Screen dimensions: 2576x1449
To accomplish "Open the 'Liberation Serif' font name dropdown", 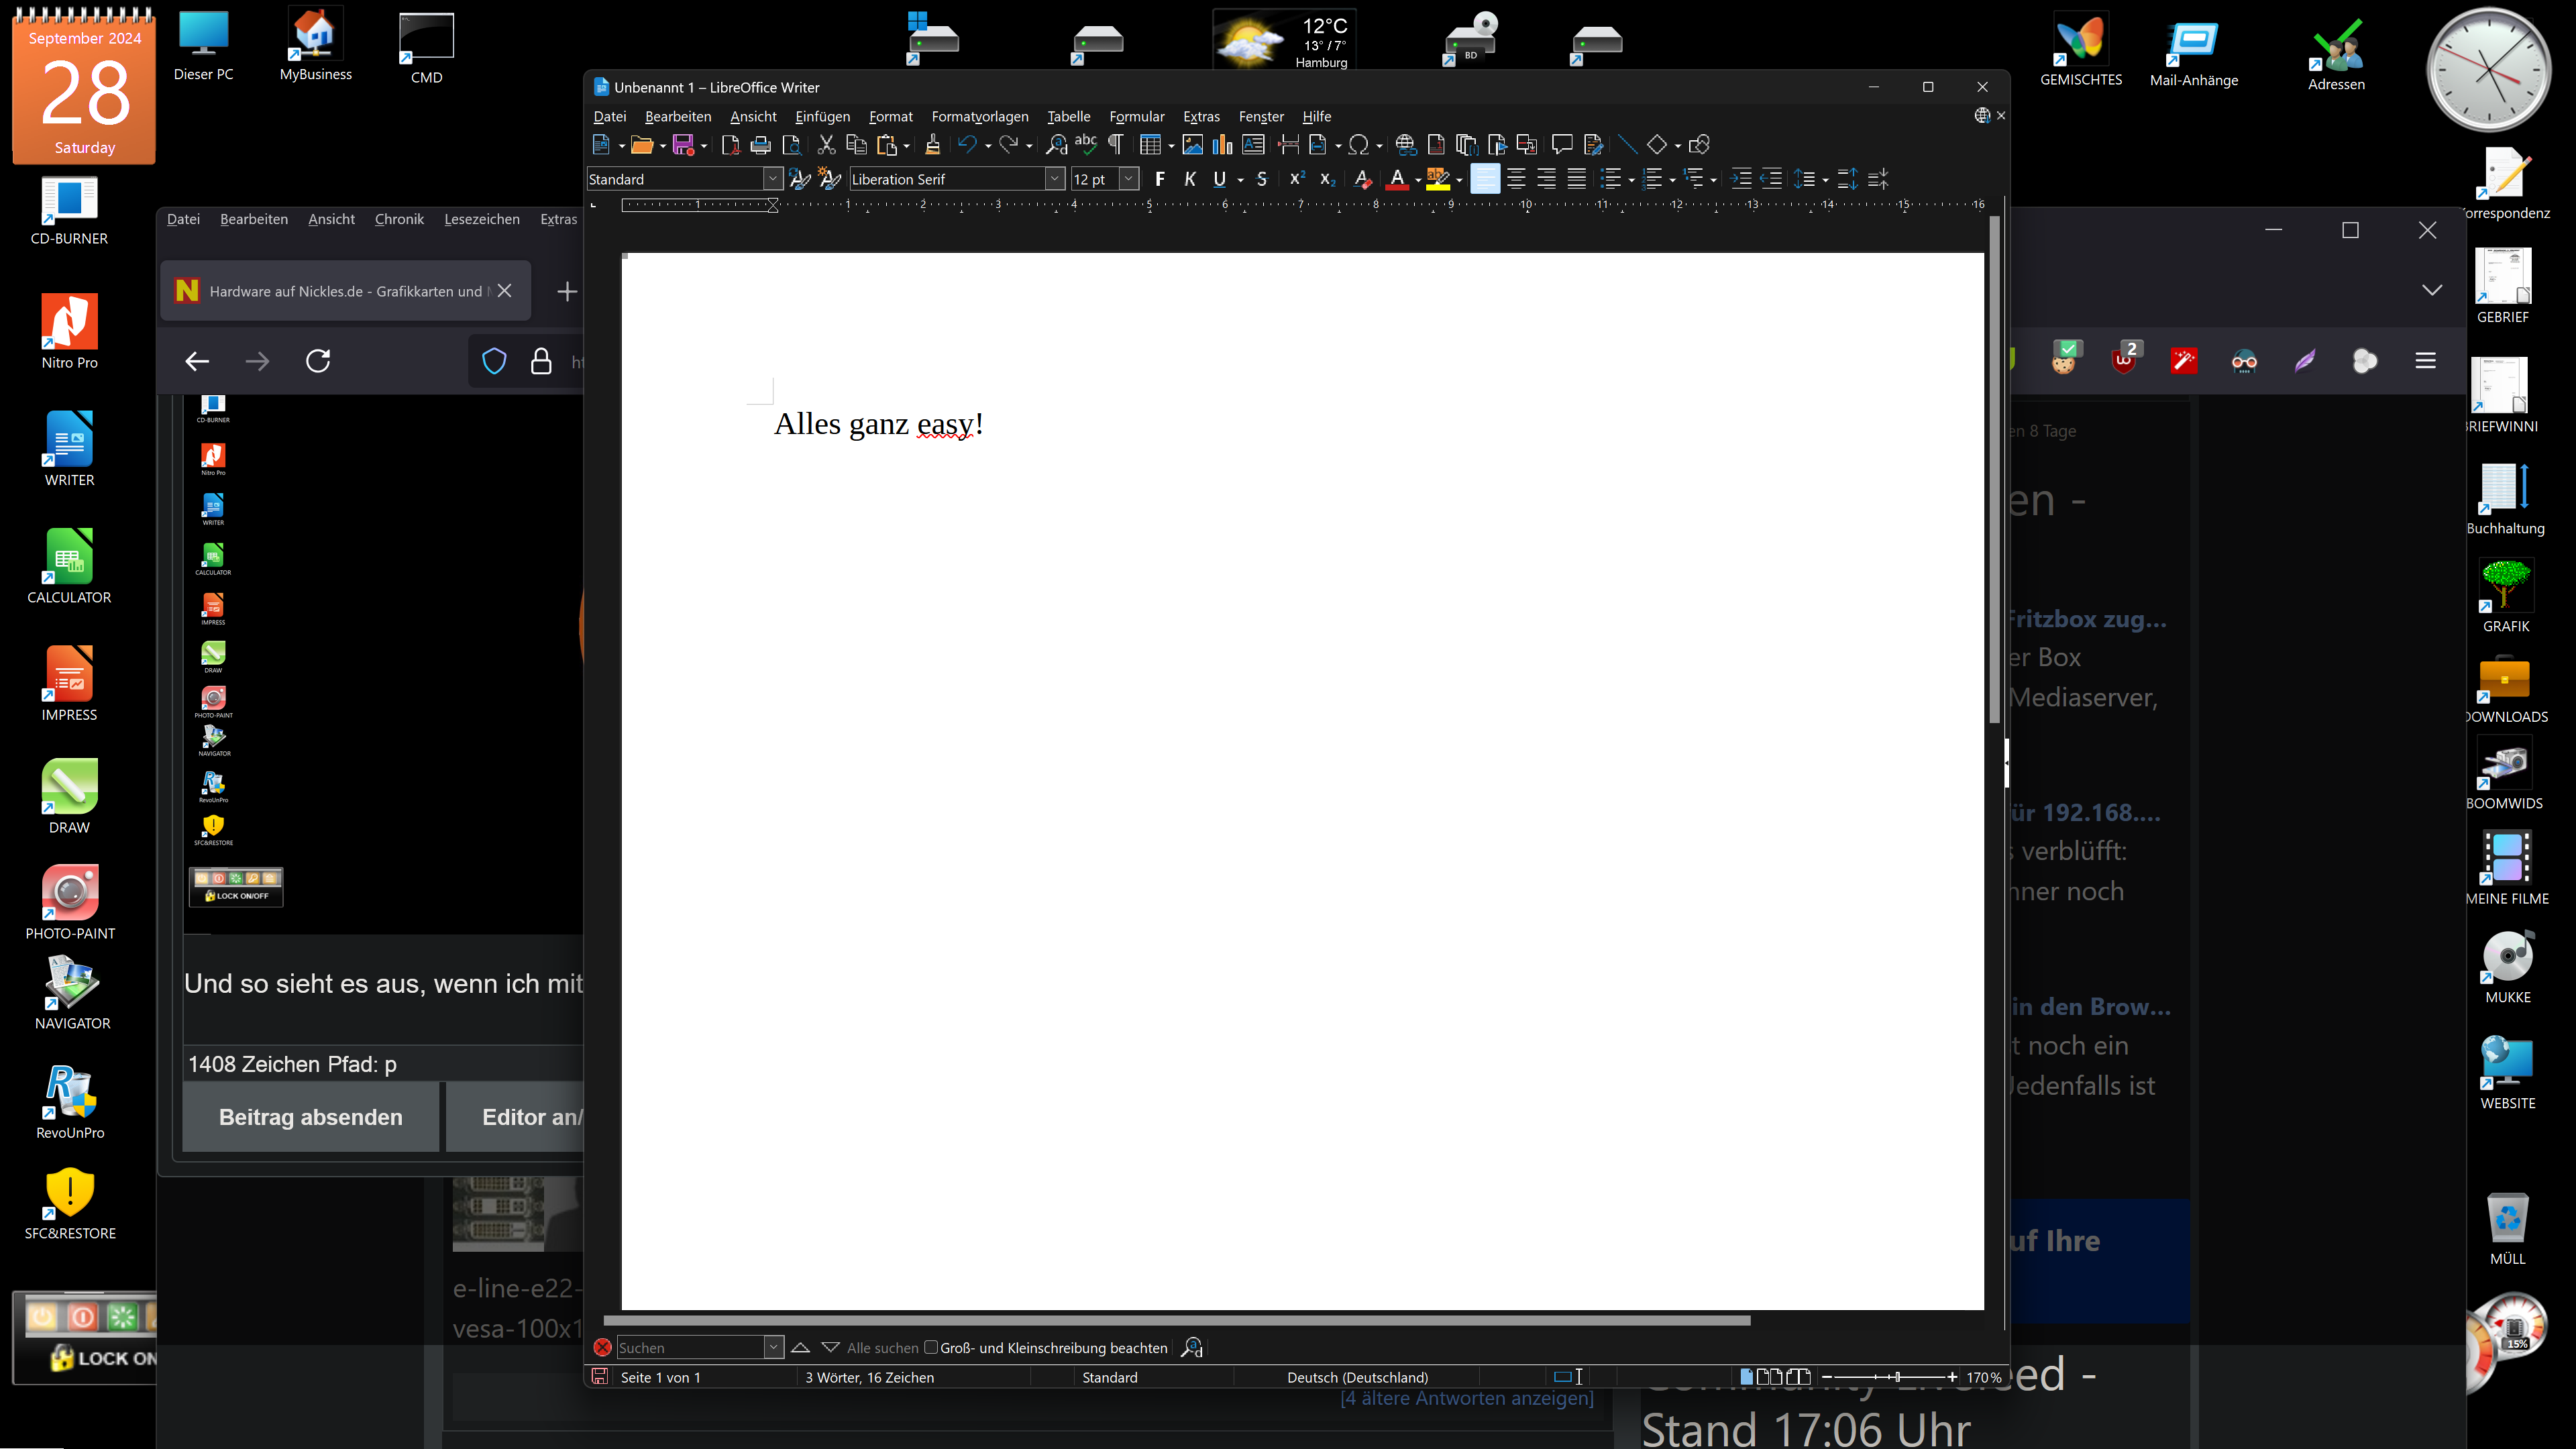I will (x=1054, y=180).
